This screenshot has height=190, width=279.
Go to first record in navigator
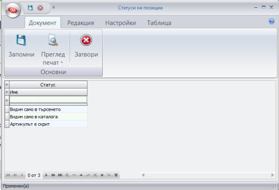[x=7, y=175]
